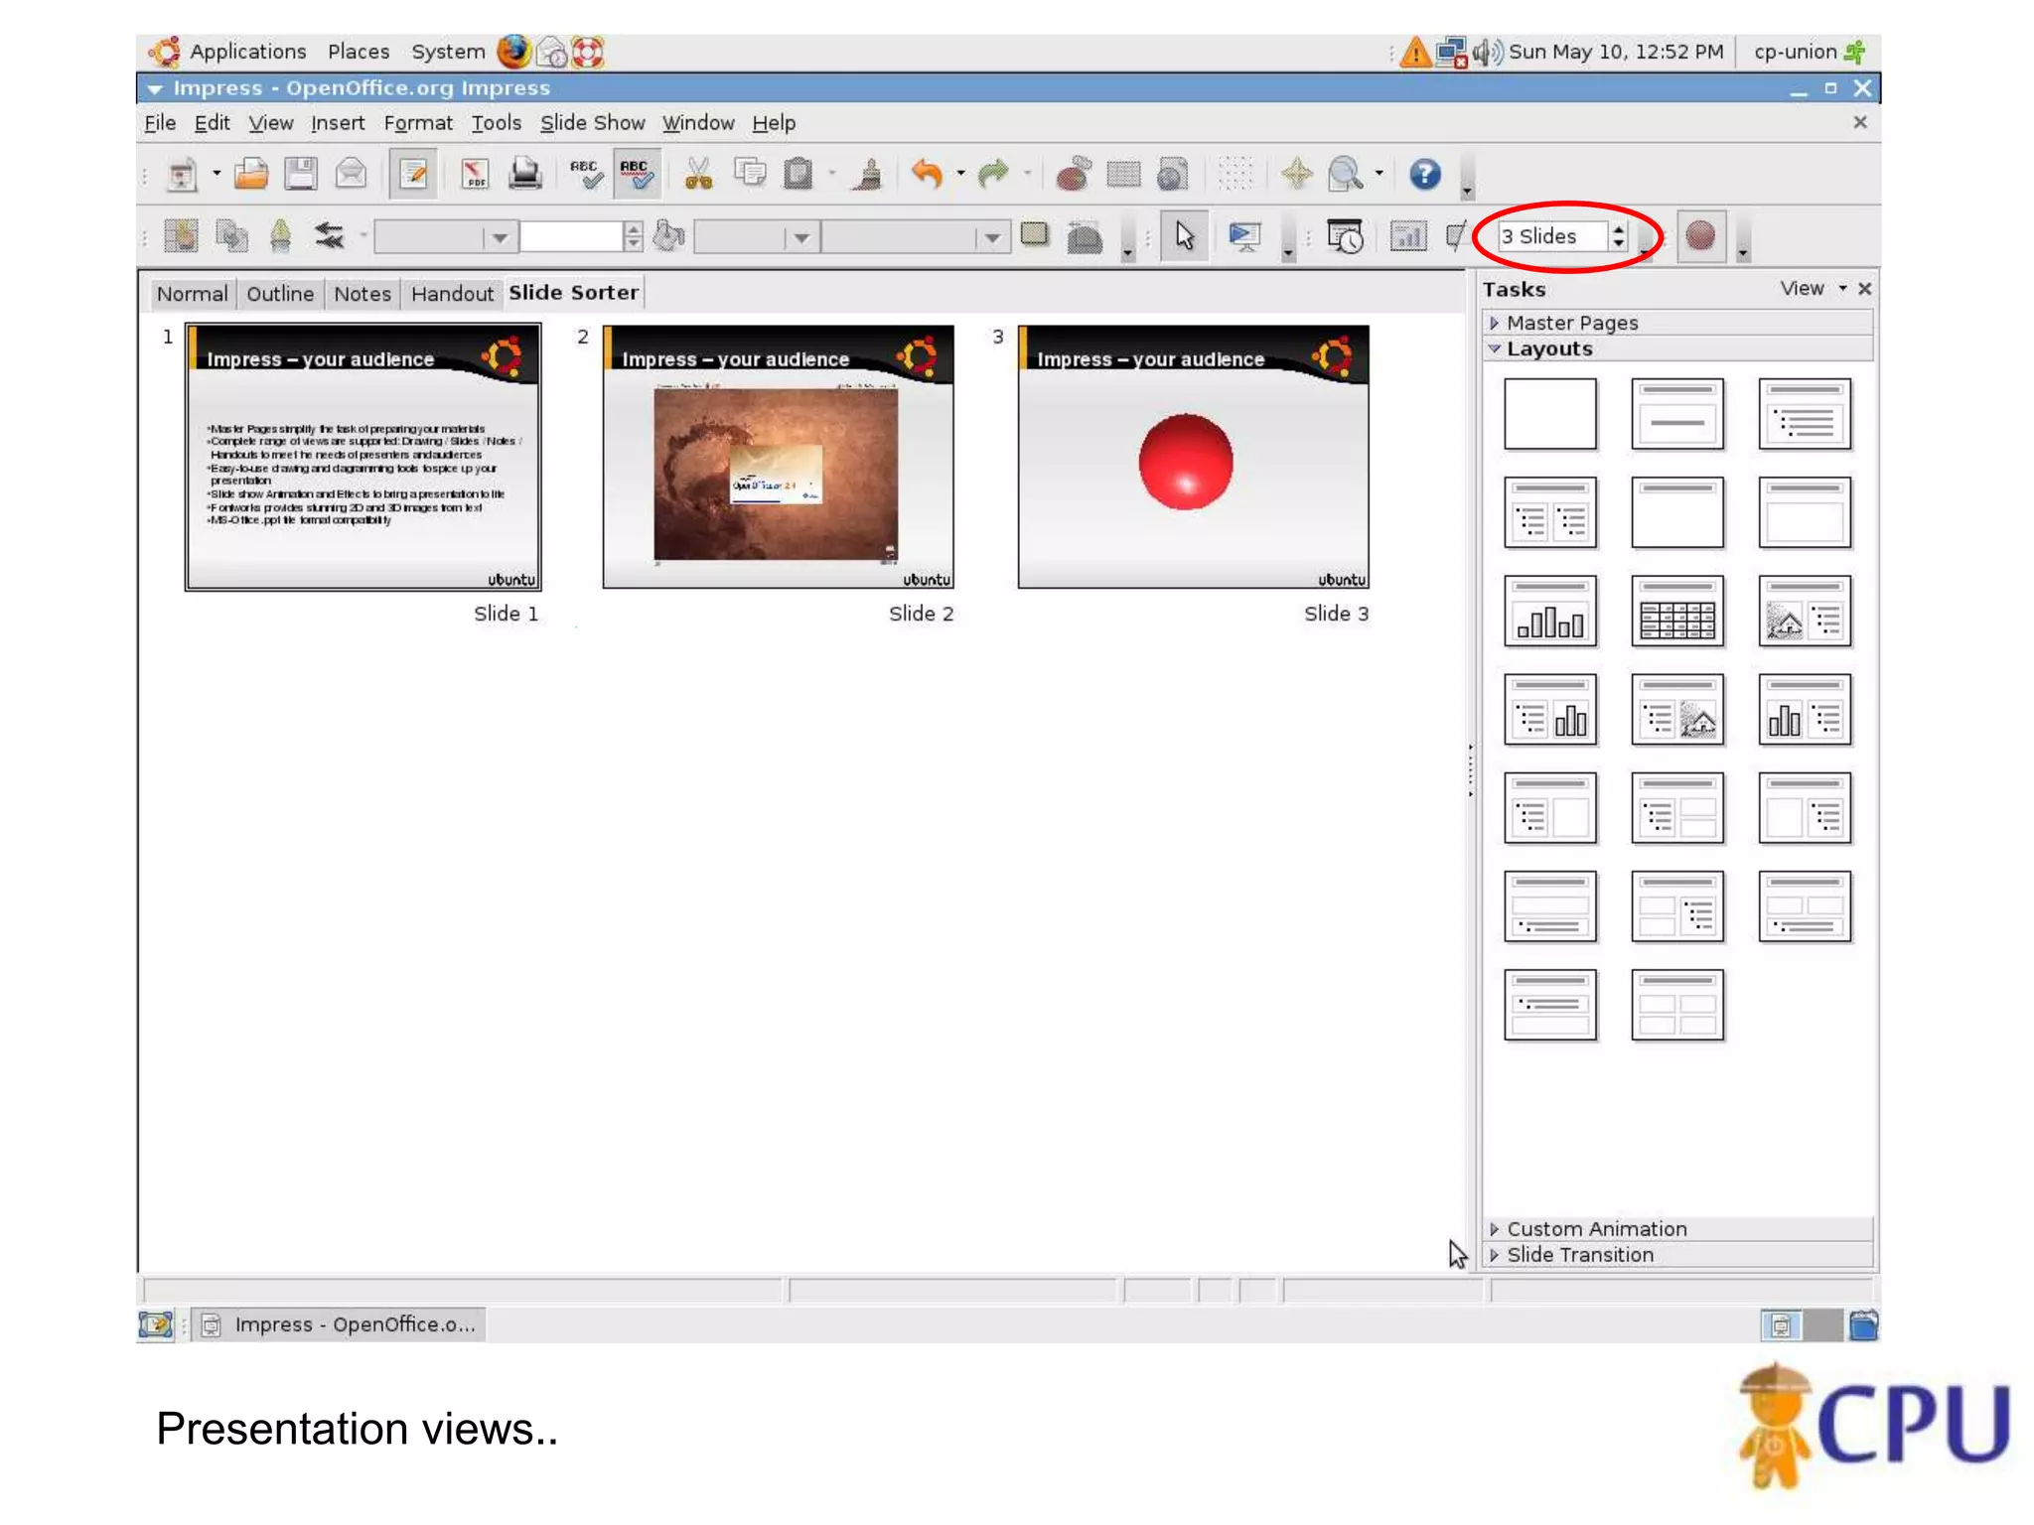
Task: Click the Save floppy disk icon
Action: (x=300, y=175)
